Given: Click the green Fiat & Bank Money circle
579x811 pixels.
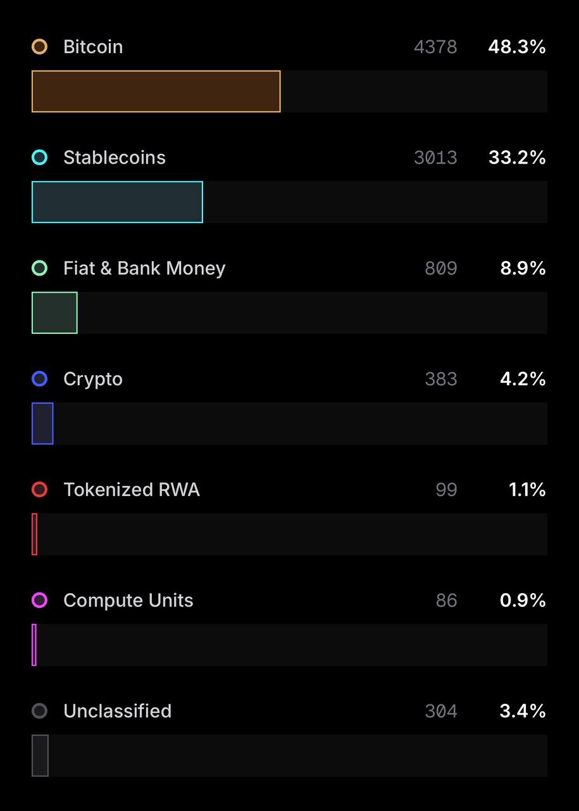Looking at the screenshot, I should point(39,268).
